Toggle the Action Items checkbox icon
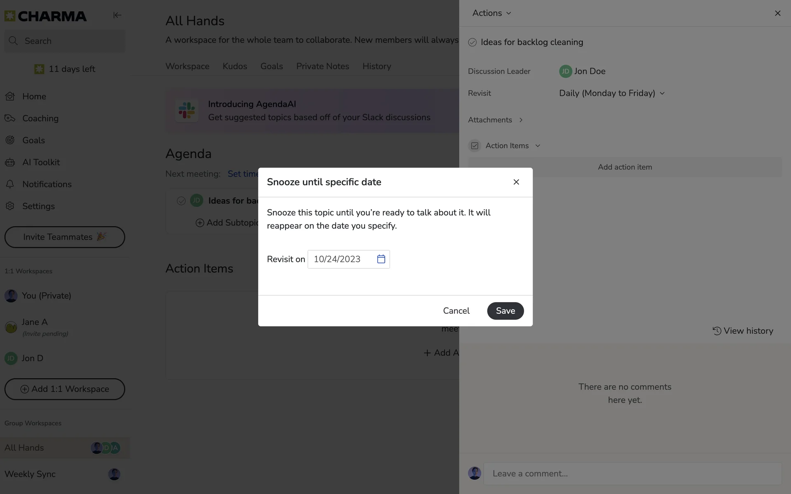Image resolution: width=791 pixels, height=494 pixels. 475,146
